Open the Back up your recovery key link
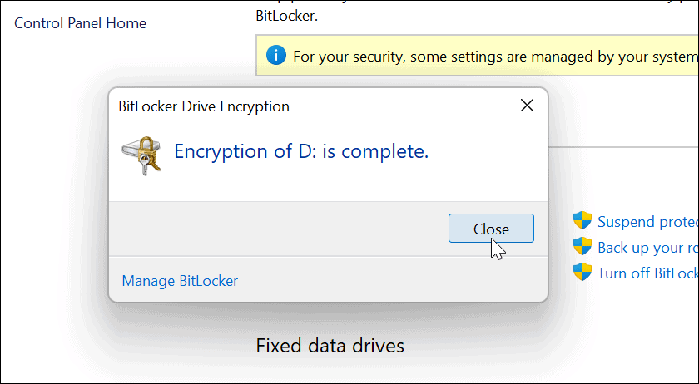Screen dimensions: 699x384 point(647,247)
